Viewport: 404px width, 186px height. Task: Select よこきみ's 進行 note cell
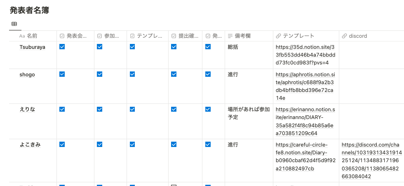[x=249, y=161]
